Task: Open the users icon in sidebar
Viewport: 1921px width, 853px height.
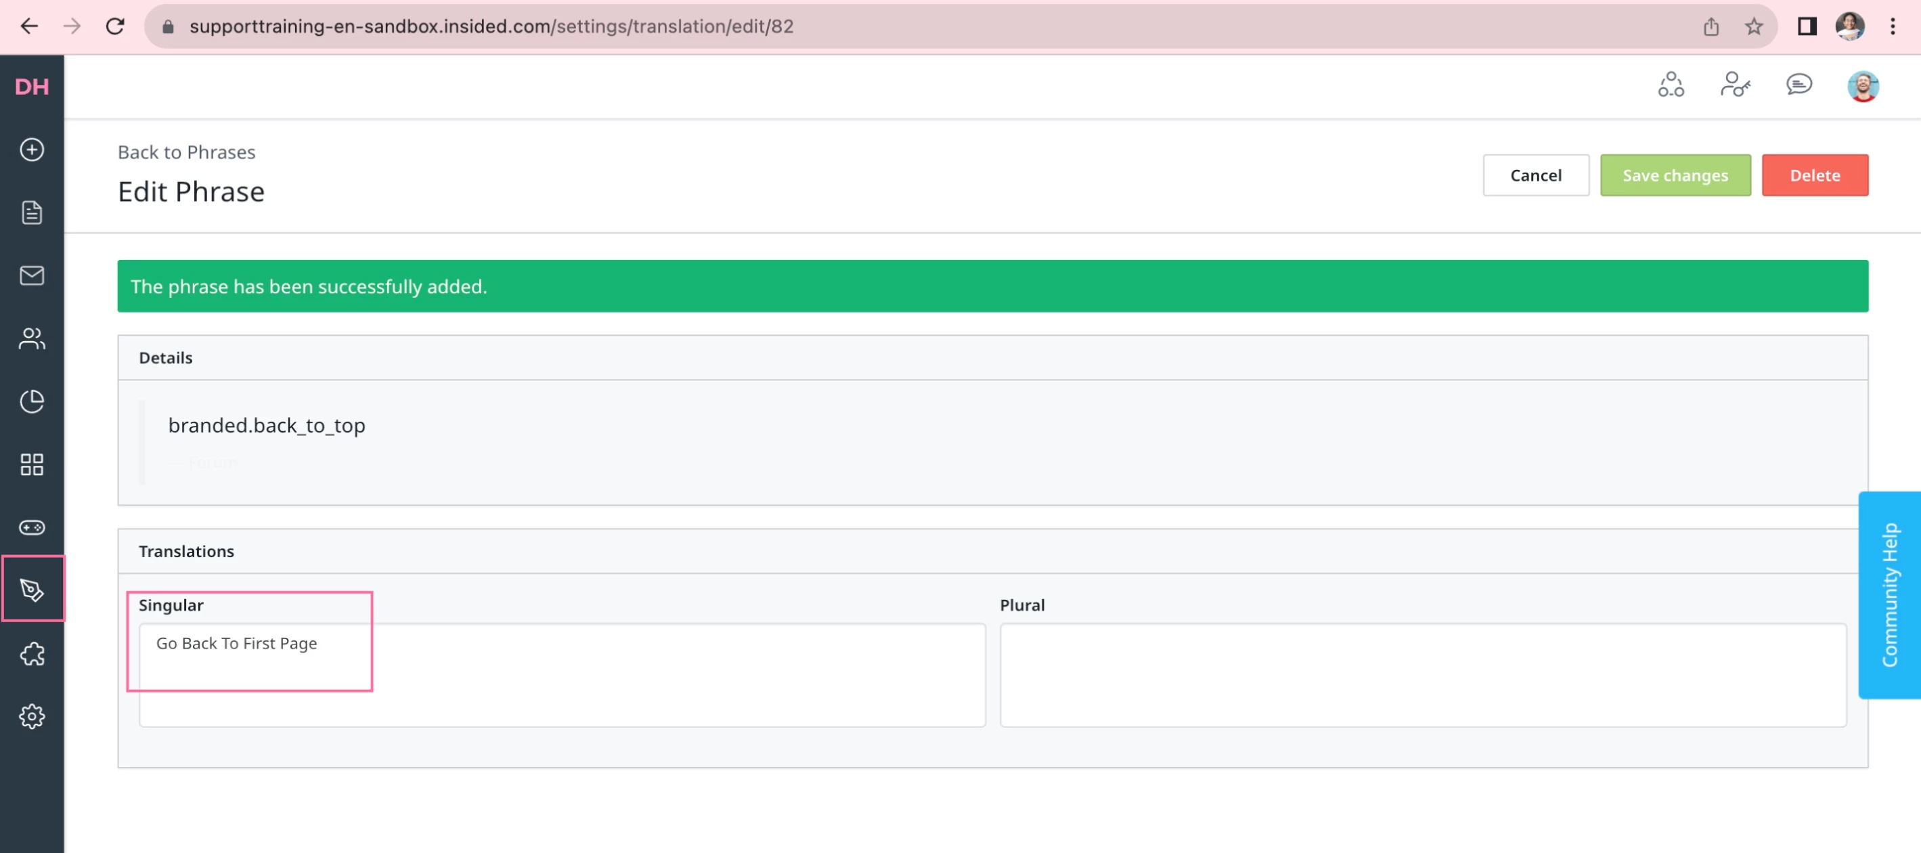Action: pos(31,338)
